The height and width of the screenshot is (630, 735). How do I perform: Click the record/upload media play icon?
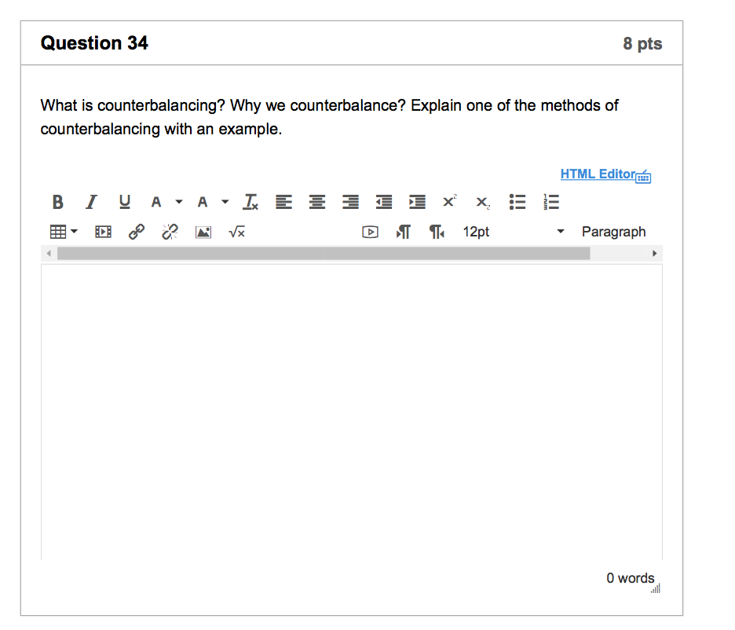371,232
